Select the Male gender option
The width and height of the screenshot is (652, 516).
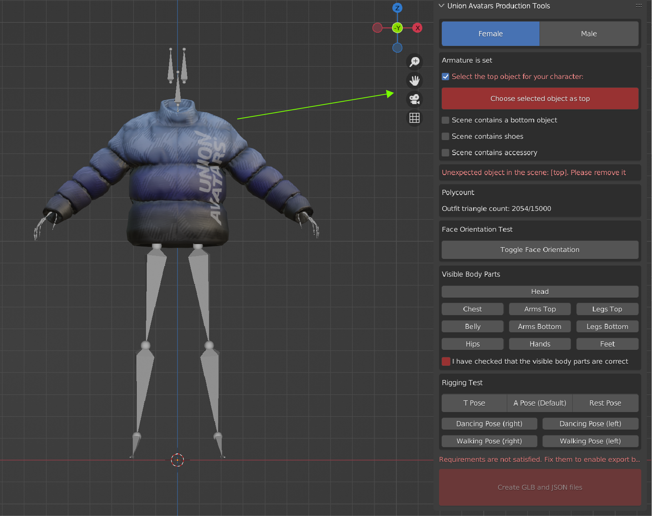(x=589, y=34)
